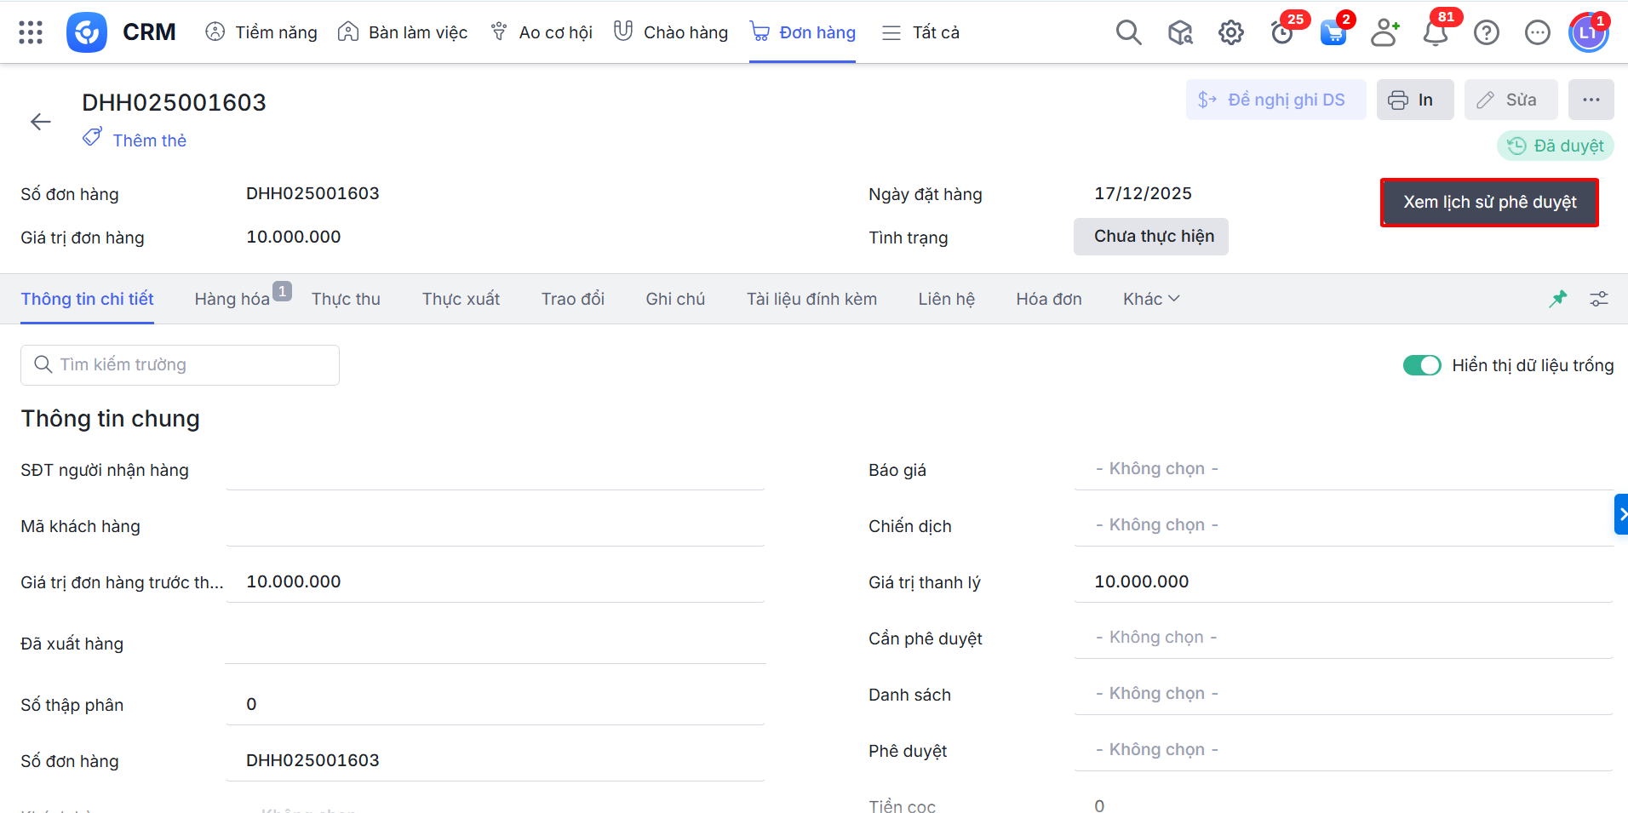
Task: Click the shopping cart icon with badge
Action: (x=1333, y=33)
